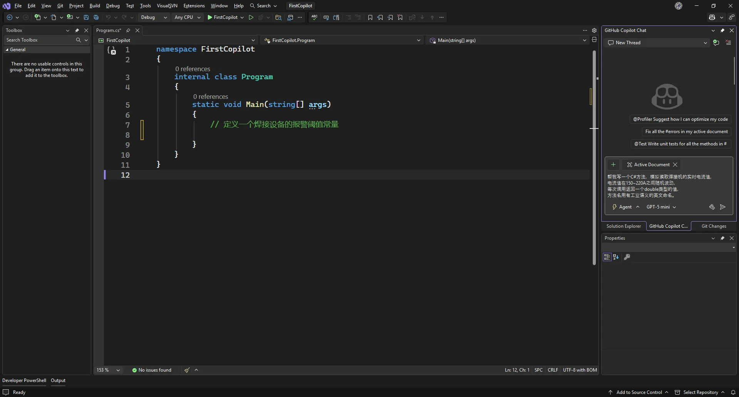Screen dimensions: 739x397
Task: Remove the Active Document reference chip
Action: [675, 165]
